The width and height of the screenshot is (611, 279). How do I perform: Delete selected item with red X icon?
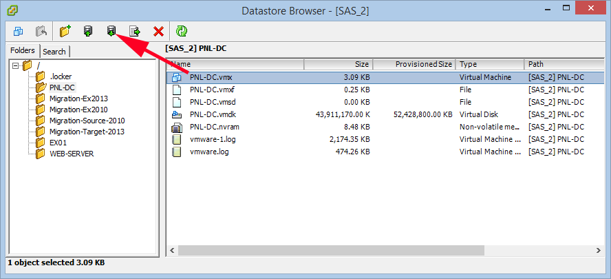158,31
